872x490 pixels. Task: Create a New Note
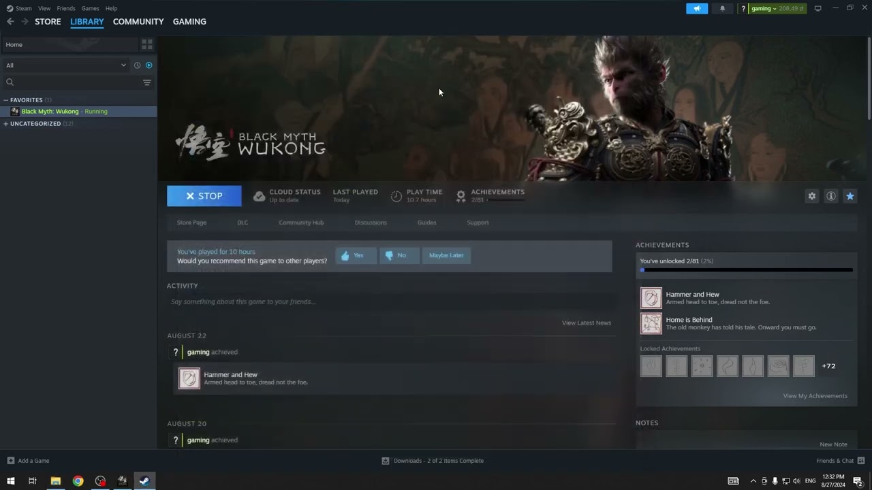(833, 444)
